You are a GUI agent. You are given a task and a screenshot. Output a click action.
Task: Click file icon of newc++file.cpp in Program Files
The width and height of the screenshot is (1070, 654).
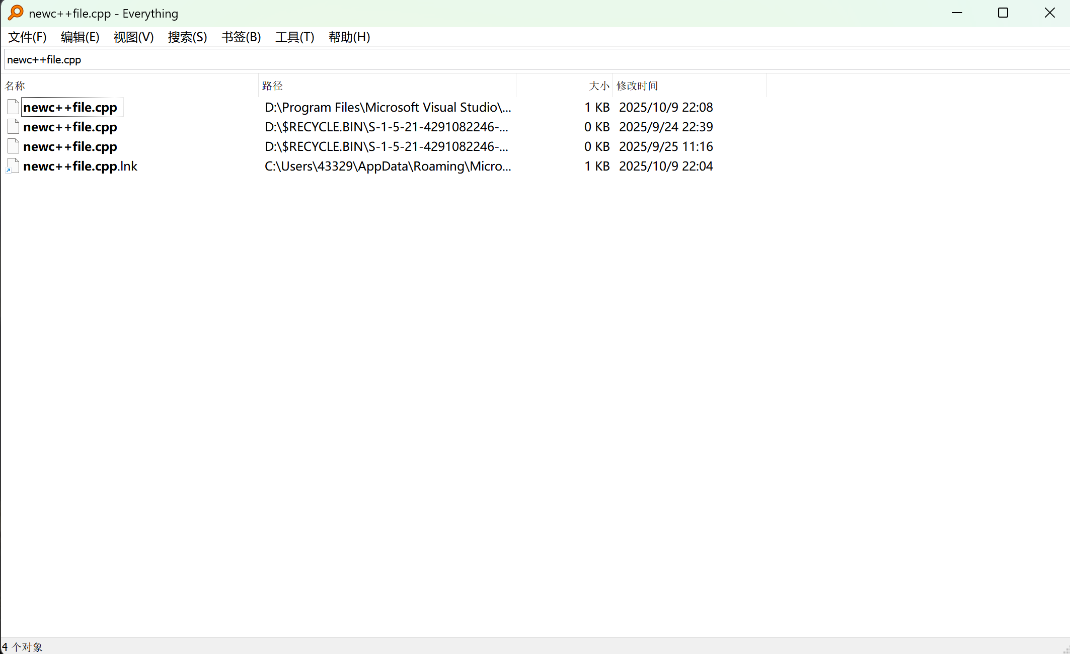14,107
